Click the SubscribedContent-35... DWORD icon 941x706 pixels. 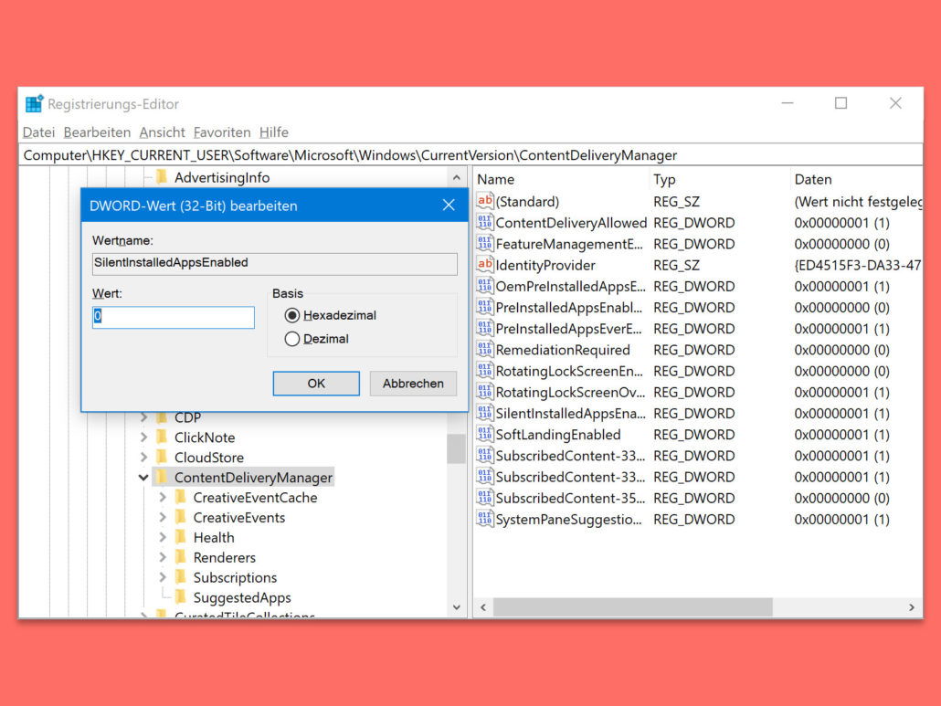(485, 497)
